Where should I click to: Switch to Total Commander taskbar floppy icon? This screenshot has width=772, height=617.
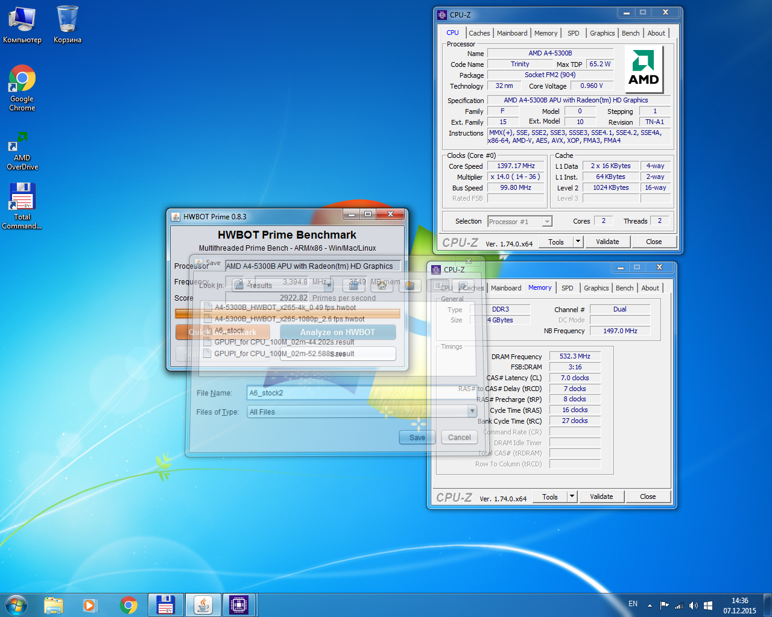[165, 605]
